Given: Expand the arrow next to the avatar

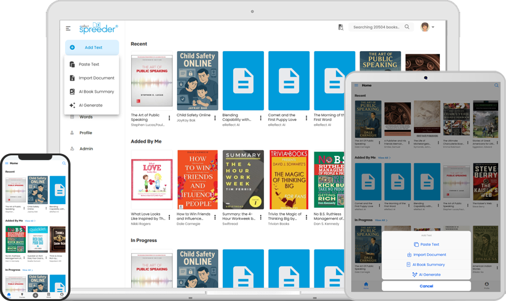Looking at the screenshot, I should coord(433,27).
